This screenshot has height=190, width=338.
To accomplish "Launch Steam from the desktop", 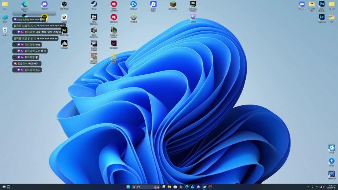I will coord(94,5).
